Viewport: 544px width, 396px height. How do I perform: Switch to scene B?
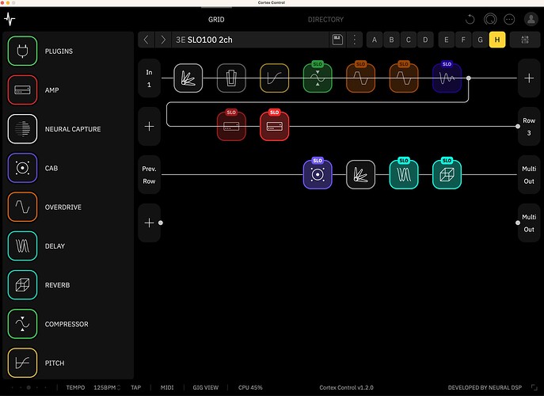pos(391,40)
